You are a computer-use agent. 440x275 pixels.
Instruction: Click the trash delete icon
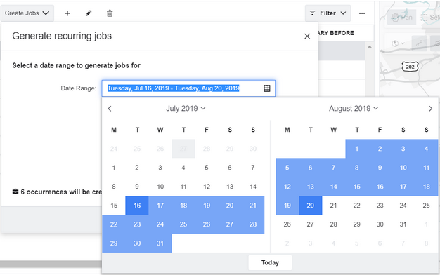110,13
